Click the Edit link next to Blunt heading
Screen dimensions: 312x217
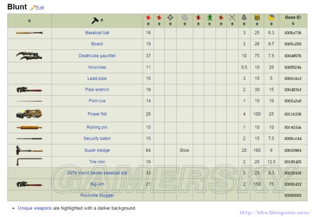coord(40,8)
